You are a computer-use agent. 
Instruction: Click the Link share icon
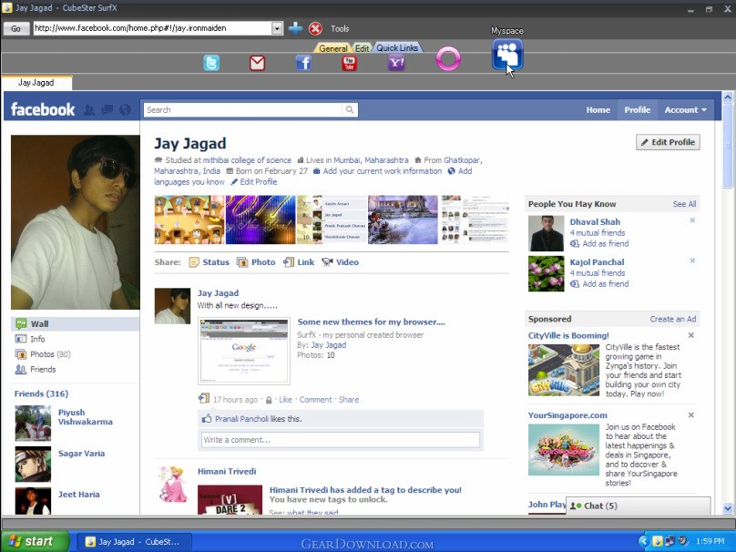tap(289, 262)
